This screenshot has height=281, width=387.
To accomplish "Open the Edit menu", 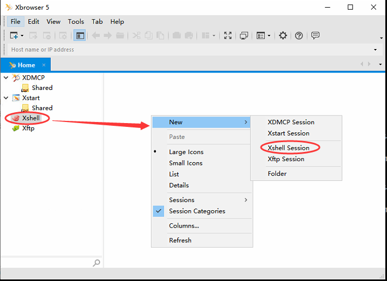I will tap(33, 22).
